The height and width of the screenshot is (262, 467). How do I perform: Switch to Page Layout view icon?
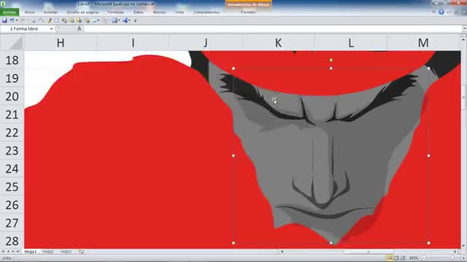click(396, 258)
